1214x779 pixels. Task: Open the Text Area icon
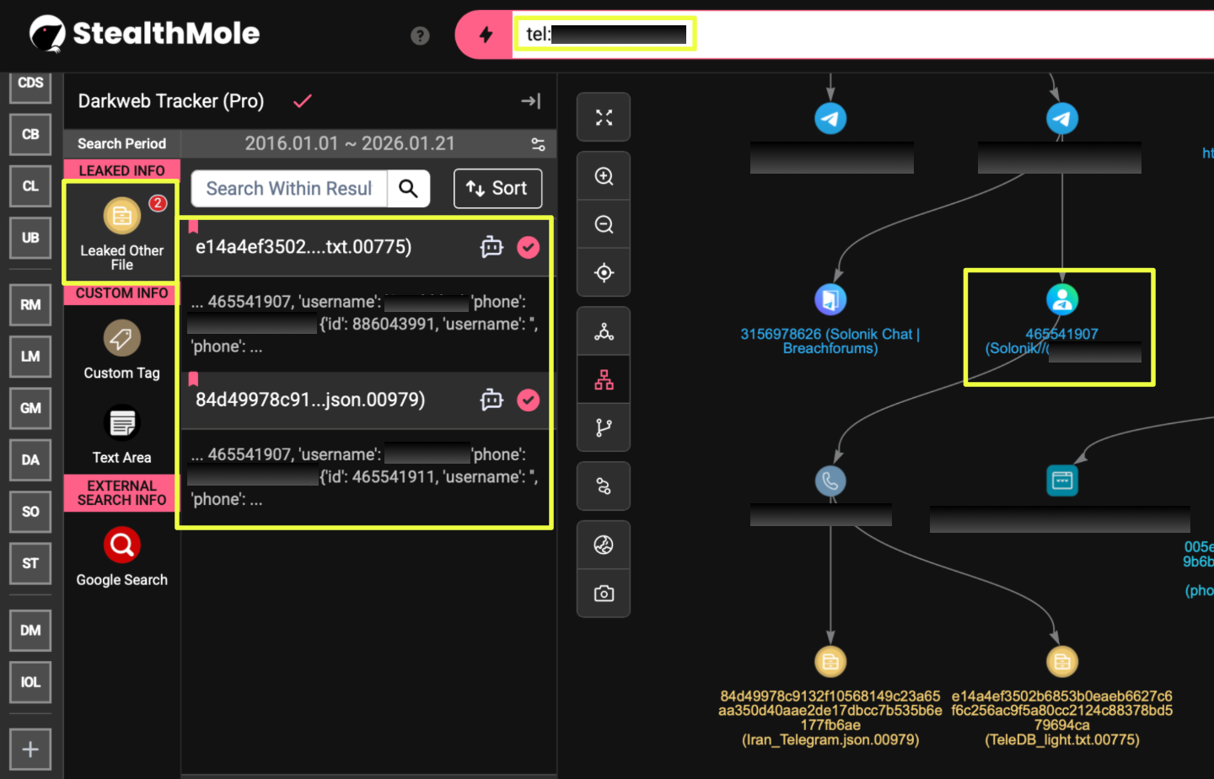click(121, 423)
